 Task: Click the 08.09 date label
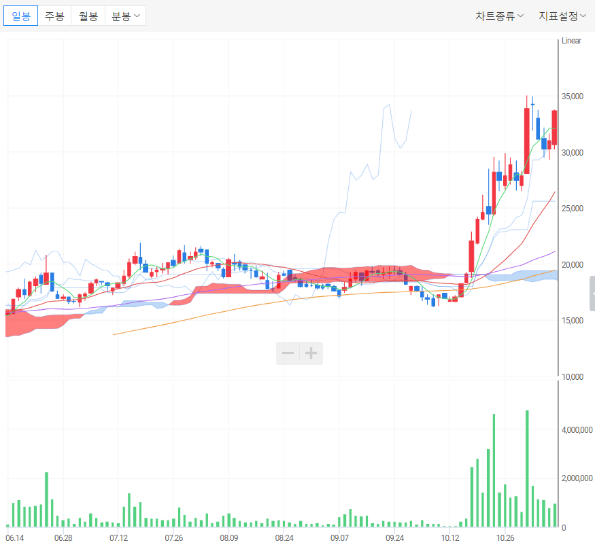tap(229, 538)
